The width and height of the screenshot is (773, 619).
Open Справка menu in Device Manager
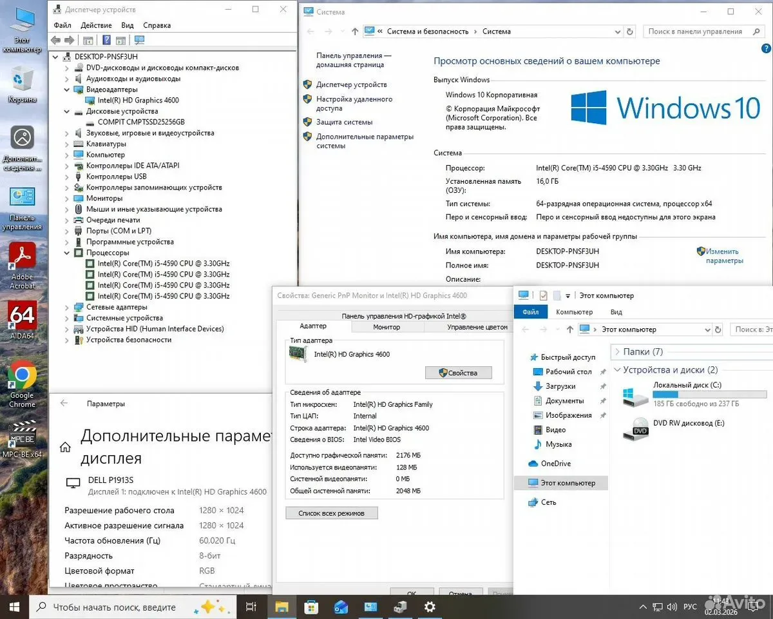[x=157, y=25]
